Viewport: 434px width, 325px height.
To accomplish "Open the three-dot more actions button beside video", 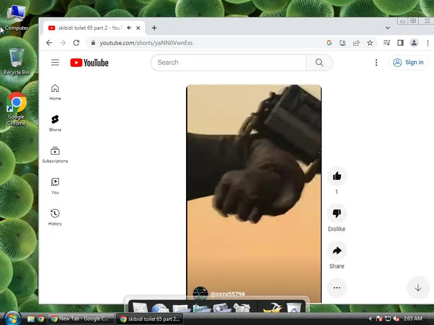I will click(337, 288).
